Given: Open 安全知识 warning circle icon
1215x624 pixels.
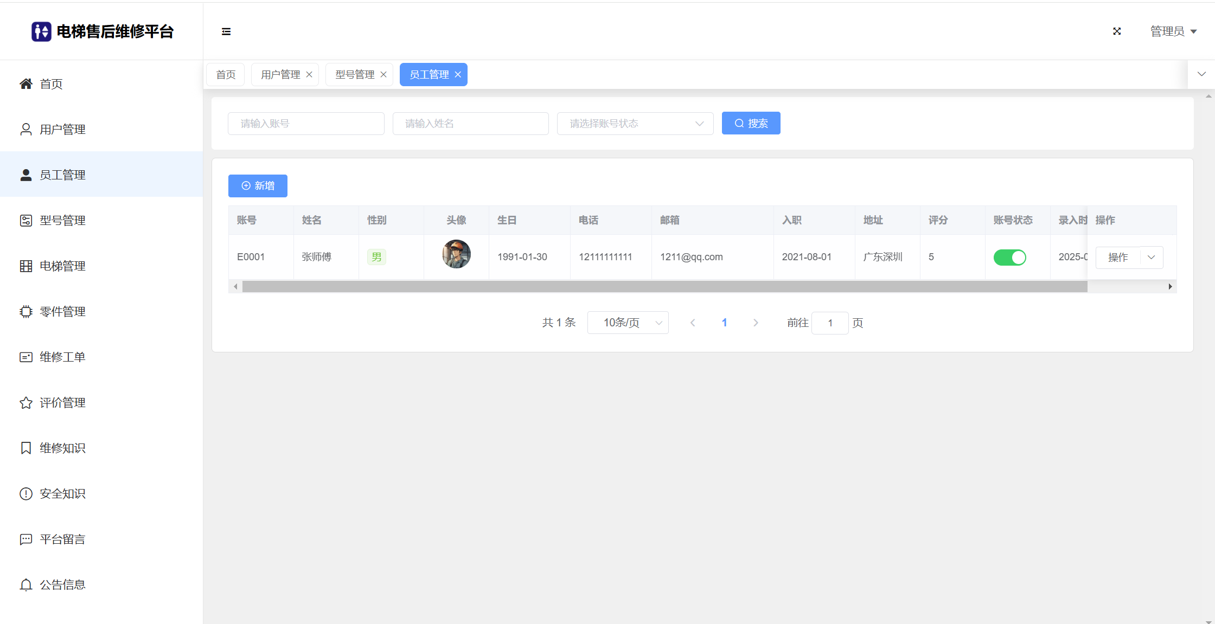Looking at the screenshot, I should click(x=26, y=494).
